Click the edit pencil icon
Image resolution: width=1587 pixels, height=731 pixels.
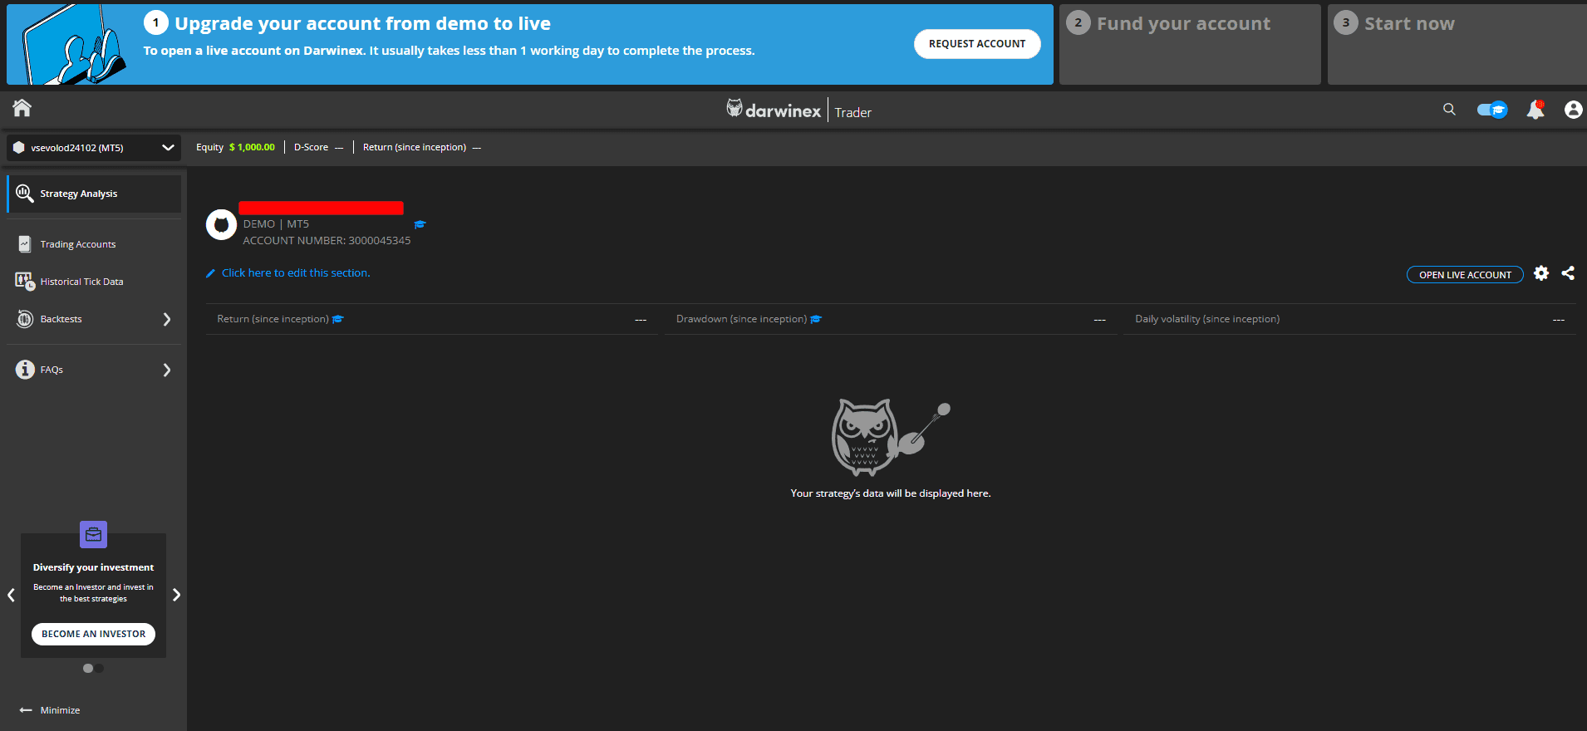(x=211, y=273)
